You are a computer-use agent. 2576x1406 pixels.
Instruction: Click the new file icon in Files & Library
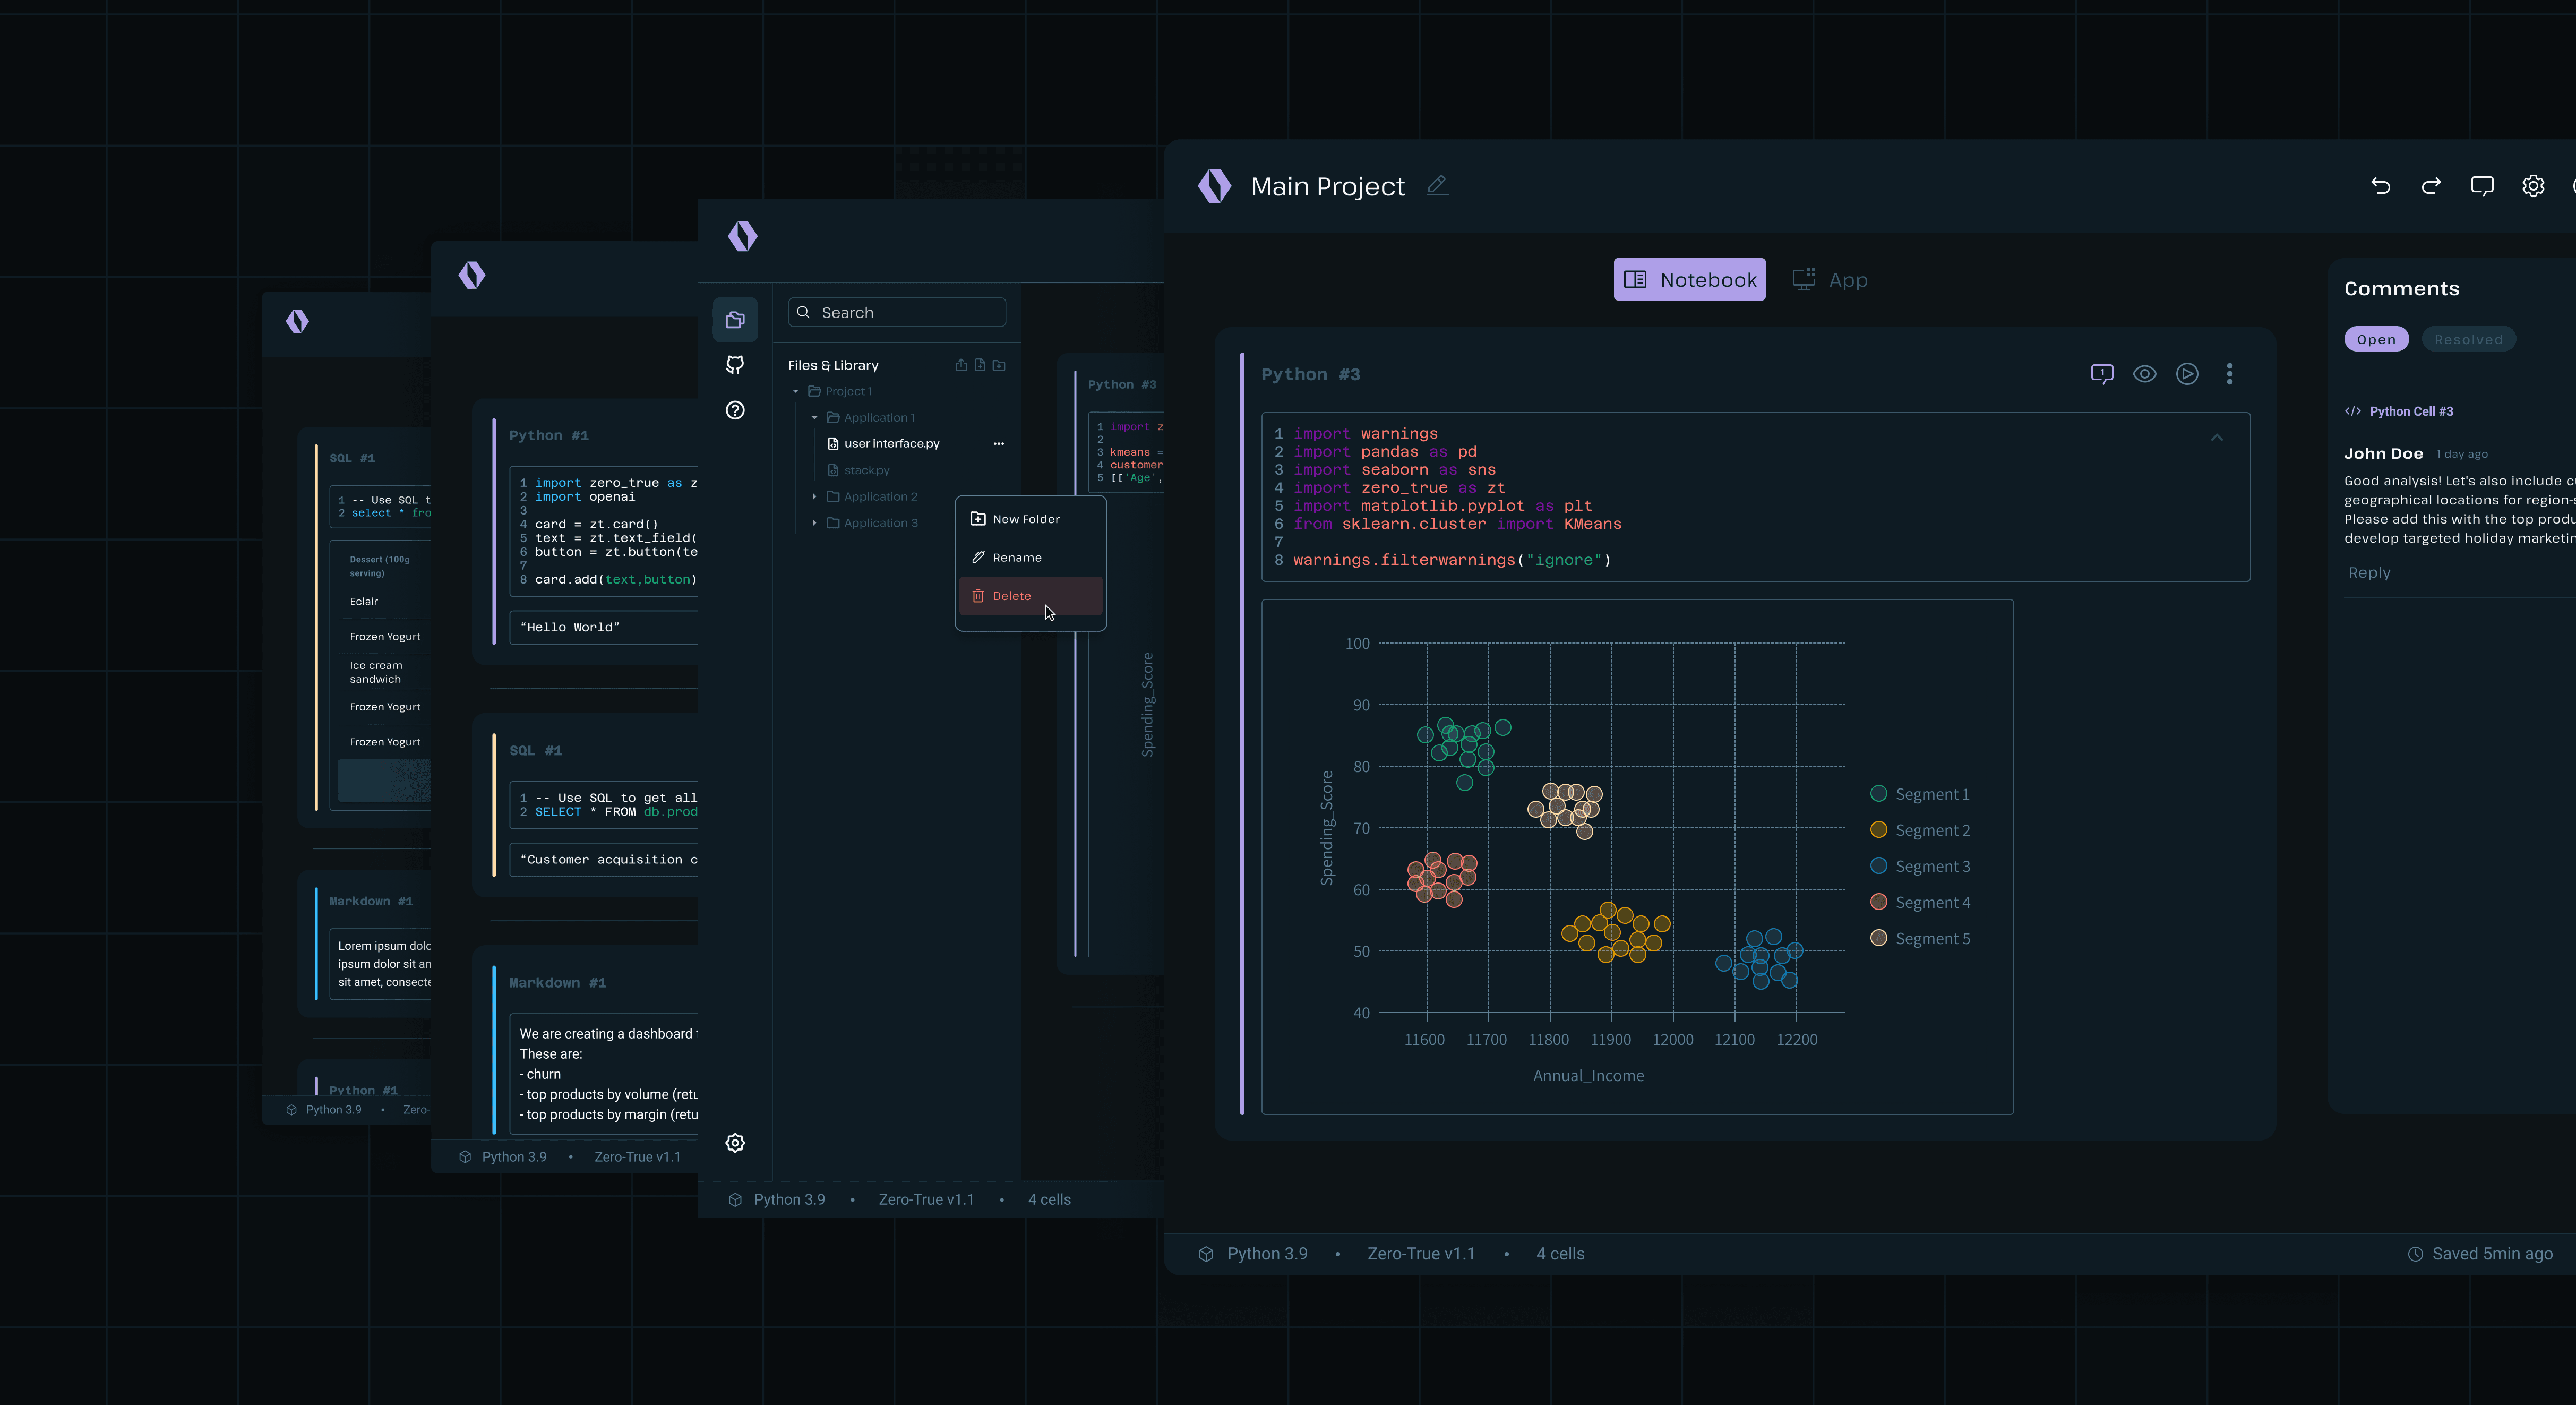point(980,365)
